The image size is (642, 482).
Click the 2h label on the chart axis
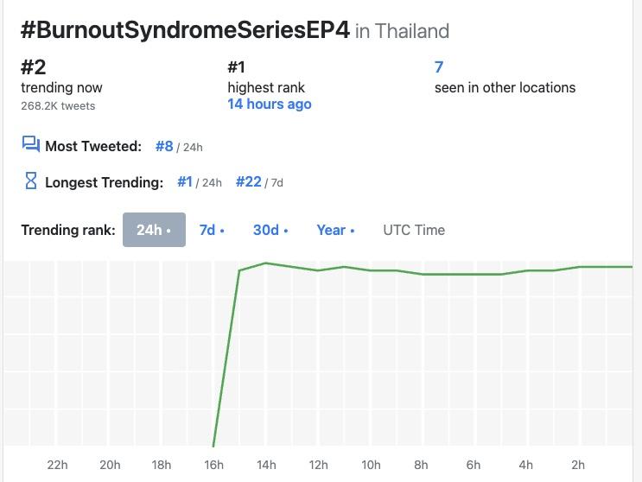pyautogui.click(x=578, y=465)
